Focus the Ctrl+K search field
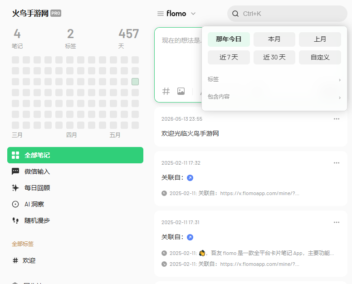The image size is (352, 284). pyautogui.click(x=287, y=14)
